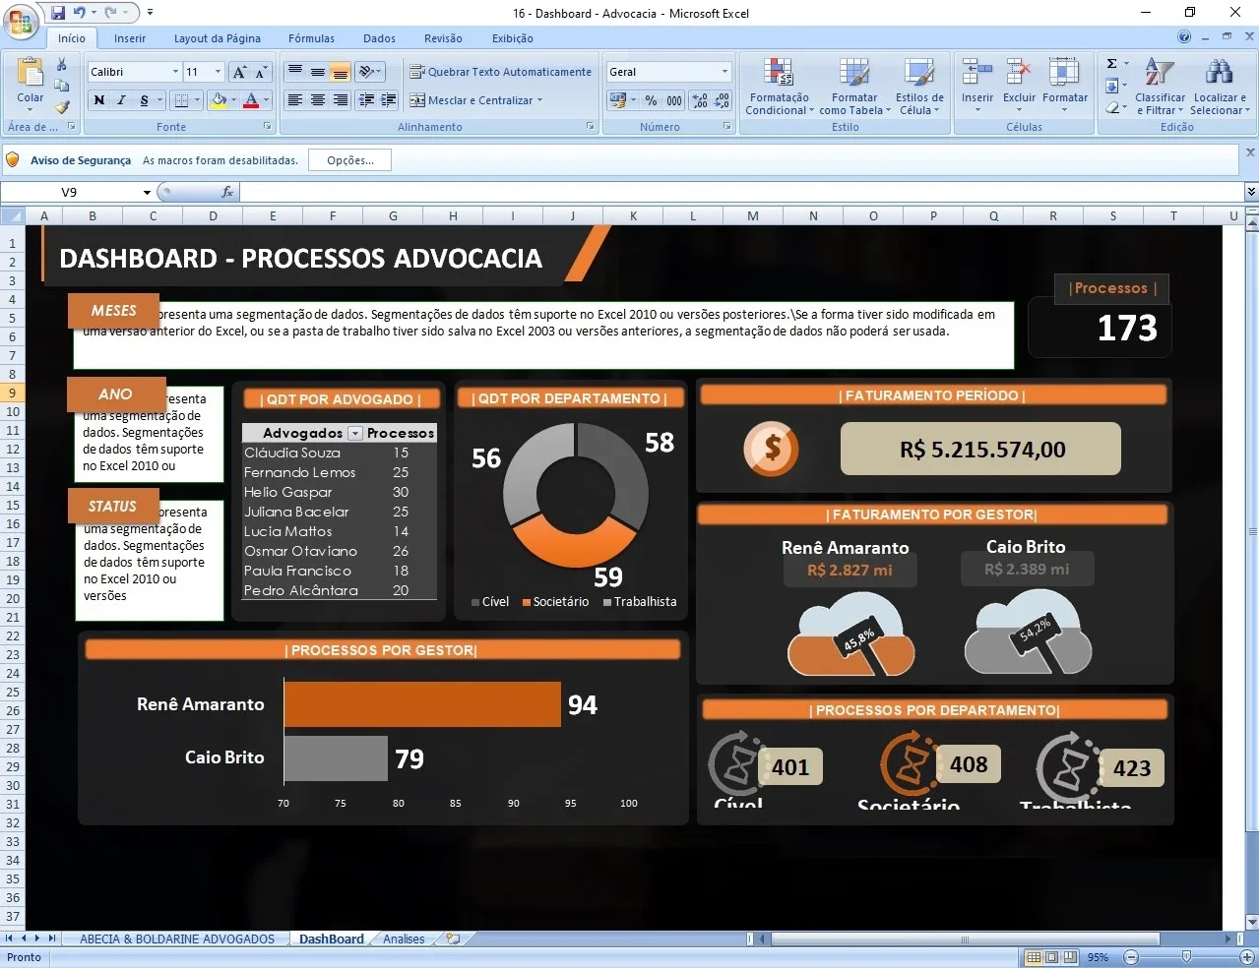This screenshot has width=1259, height=968.
Task: Open the Fórmulas ribbon tab
Action: [x=311, y=38]
